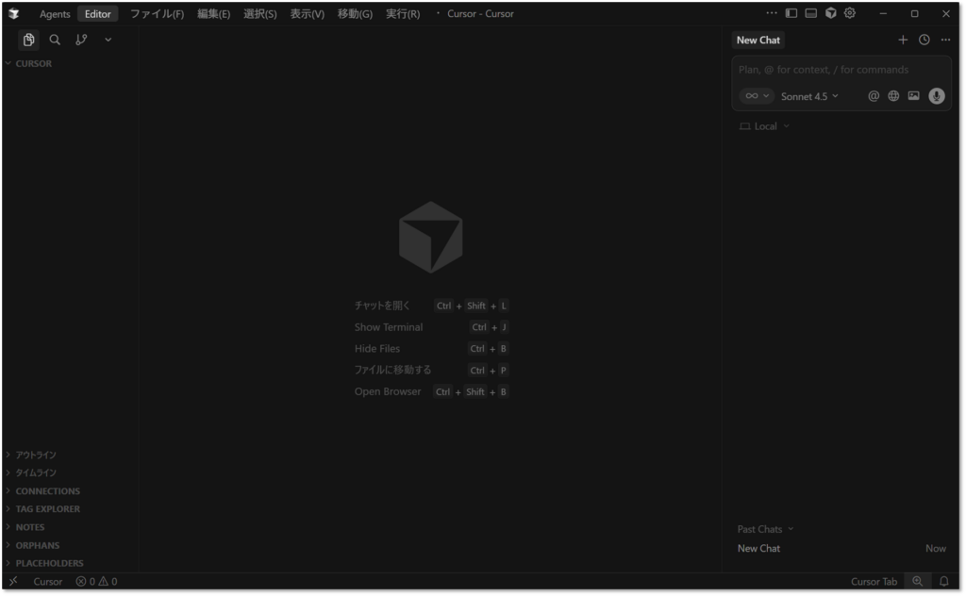Open the ファイル(F) menu

coord(157,14)
